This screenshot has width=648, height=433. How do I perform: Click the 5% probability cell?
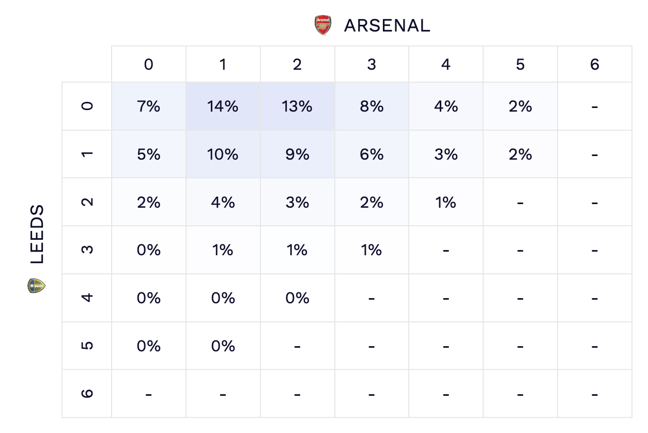(149, 154)
